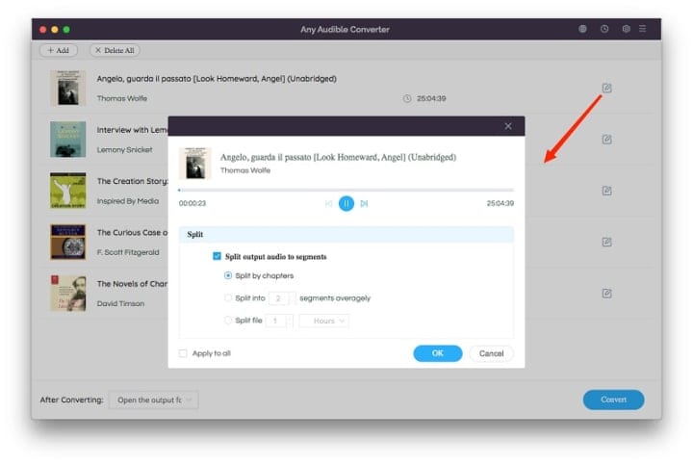Click the Cancel button in dialog
The image size is (693, 464).
click(x=491, y=353)
